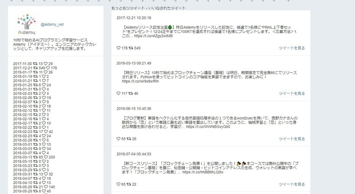Screen dimensions: 355x194
Task: Click the retweet icon in the 2018-03-13 list row
Action: 35,157
